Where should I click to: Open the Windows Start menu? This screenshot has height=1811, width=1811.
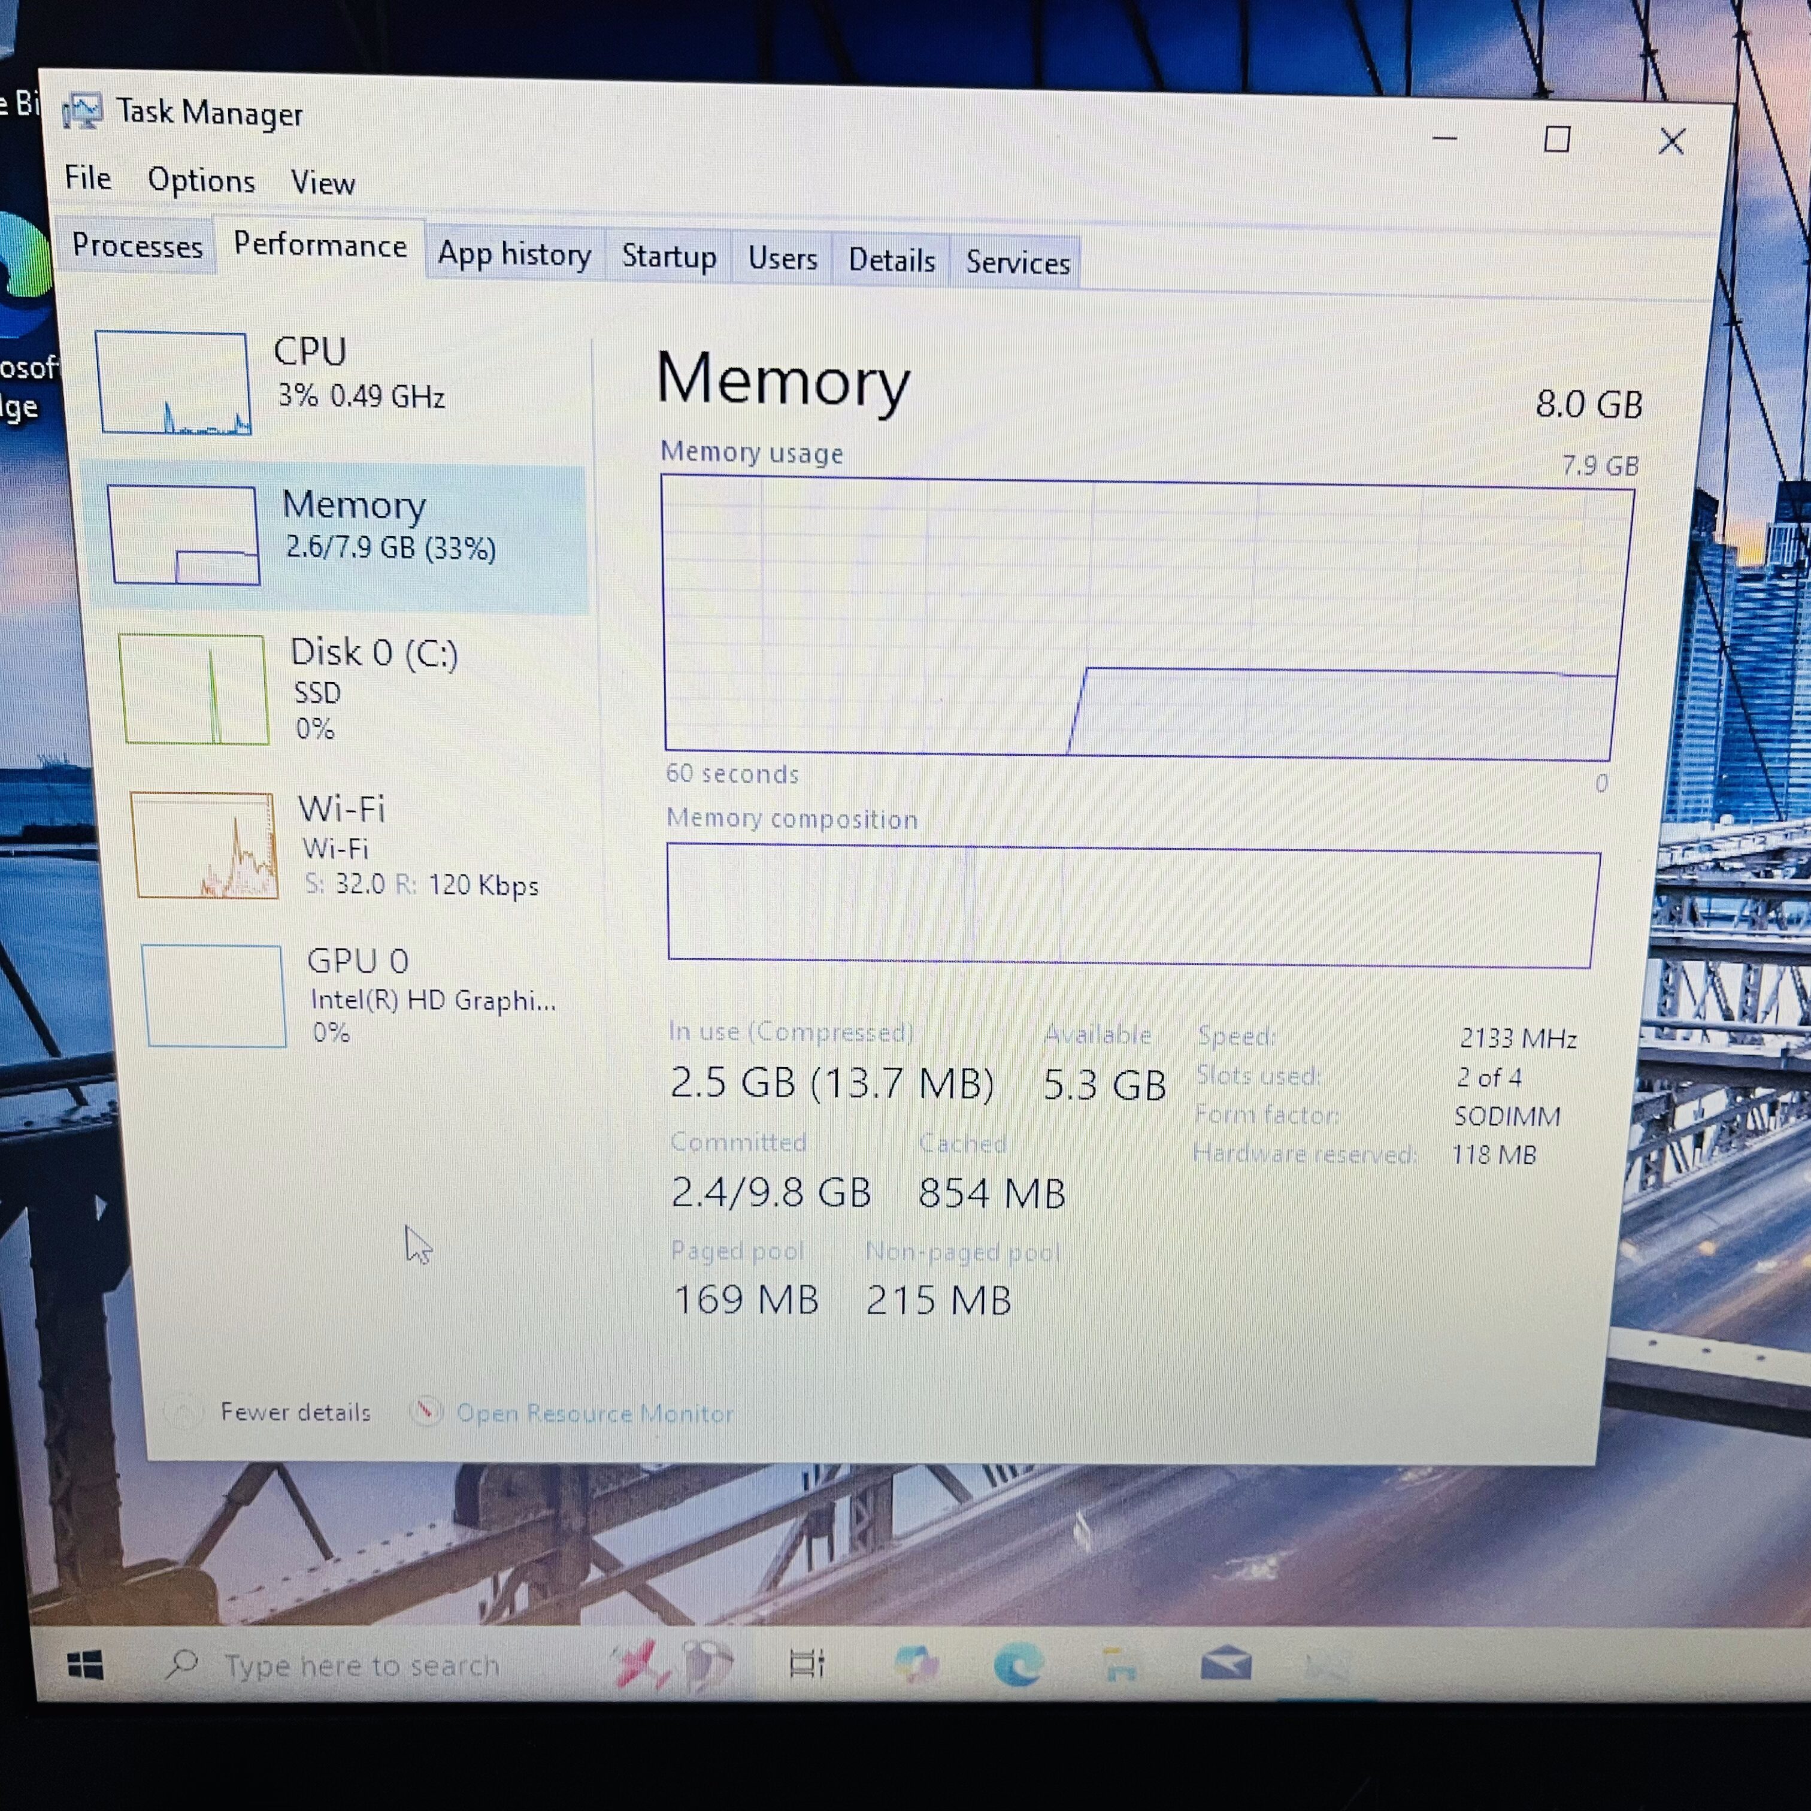click(85, 1665)
